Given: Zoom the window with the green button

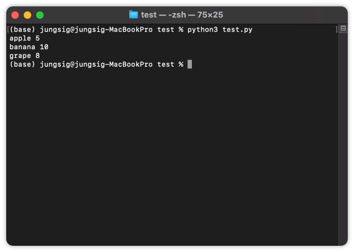Looking at the screenshot, I should 40,15.
